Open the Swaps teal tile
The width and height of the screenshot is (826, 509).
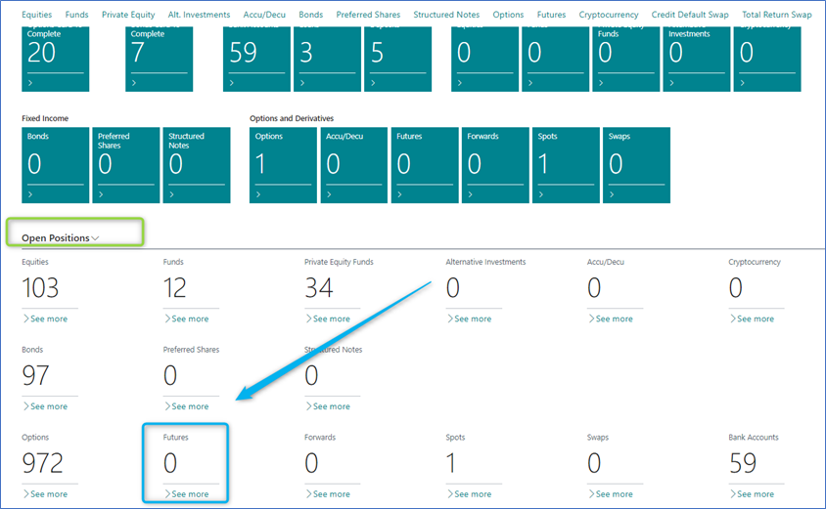tap(635, 165)
